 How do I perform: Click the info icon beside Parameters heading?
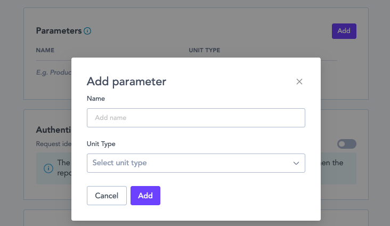click(x=87, y=31)
